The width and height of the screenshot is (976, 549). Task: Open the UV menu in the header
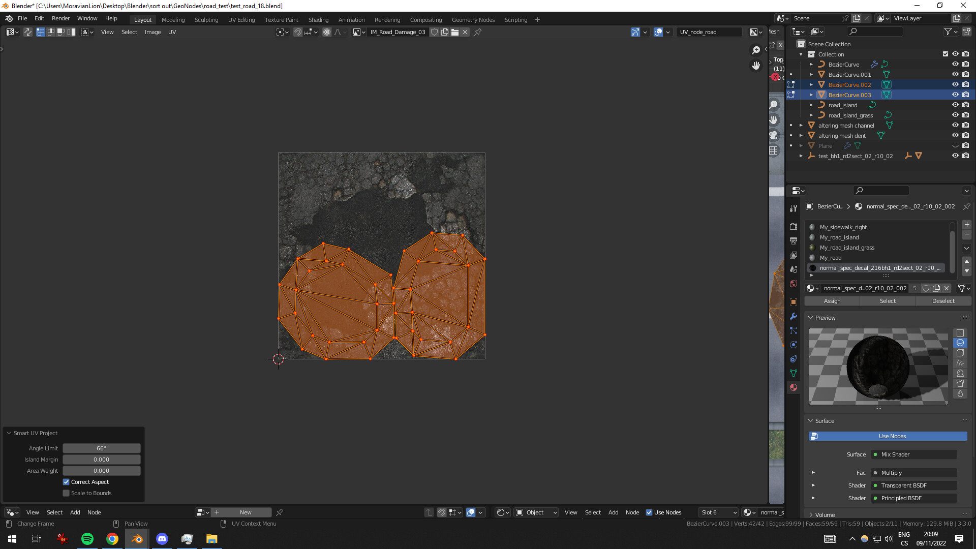click(172, 32)
